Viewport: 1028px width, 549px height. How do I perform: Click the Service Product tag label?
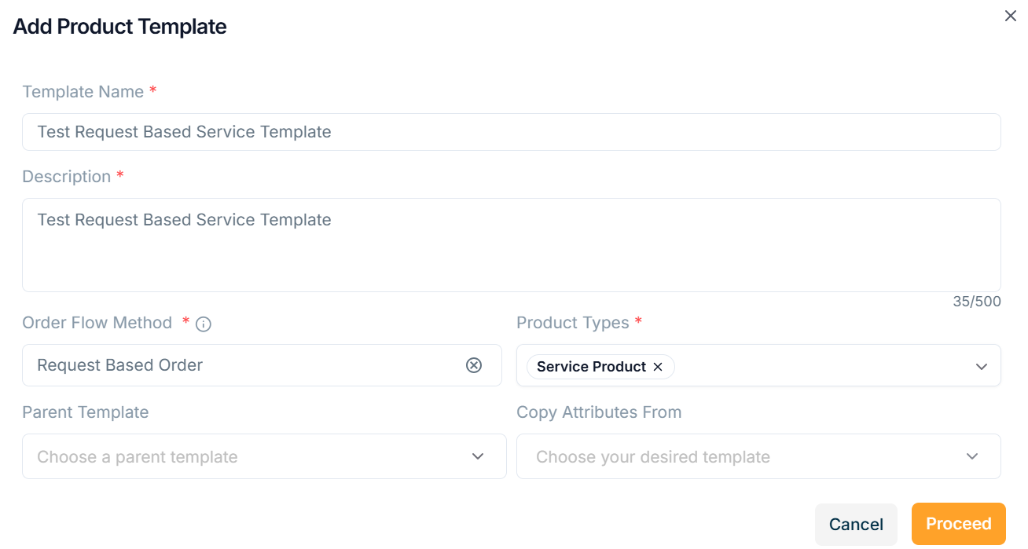[x=591, y=367]
